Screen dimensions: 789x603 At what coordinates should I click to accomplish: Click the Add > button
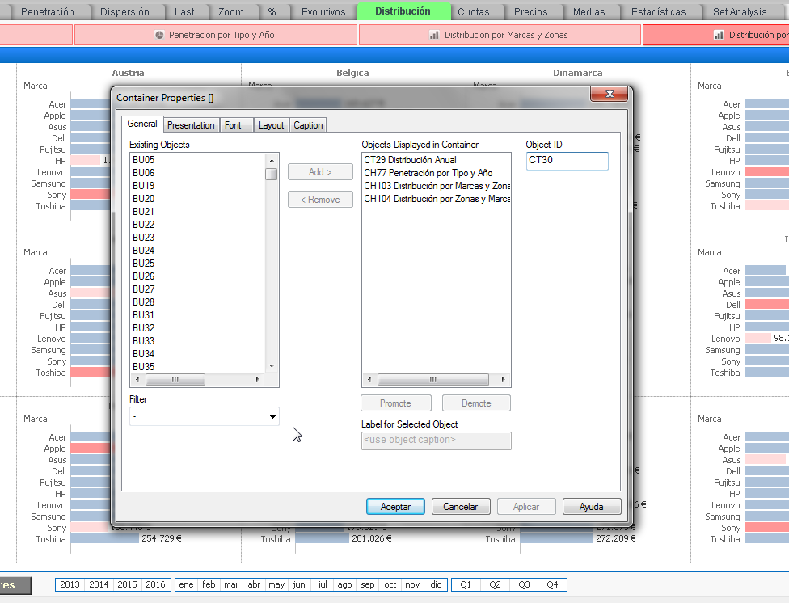pyautogui.click(x=320, y=172)
